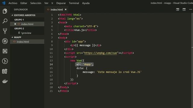Screen dimensions: 193x108
Task: Open the Source Control view
Action: click(x=5, y=31)
